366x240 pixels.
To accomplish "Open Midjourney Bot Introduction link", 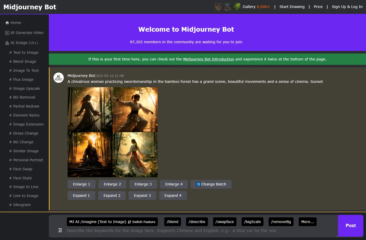I will click(208, 59).
